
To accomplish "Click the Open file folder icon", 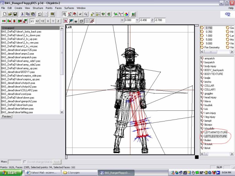I will 10,14.
